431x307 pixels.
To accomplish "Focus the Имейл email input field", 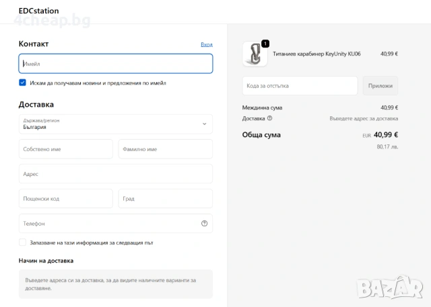I will tap(116, 64).
